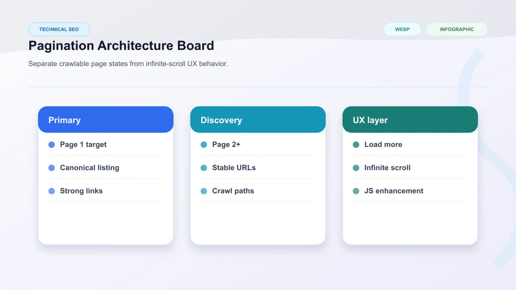516x290 pixels.
Task: Click the blue bullet beside Canonical listing
Action: tap(52, 168)
